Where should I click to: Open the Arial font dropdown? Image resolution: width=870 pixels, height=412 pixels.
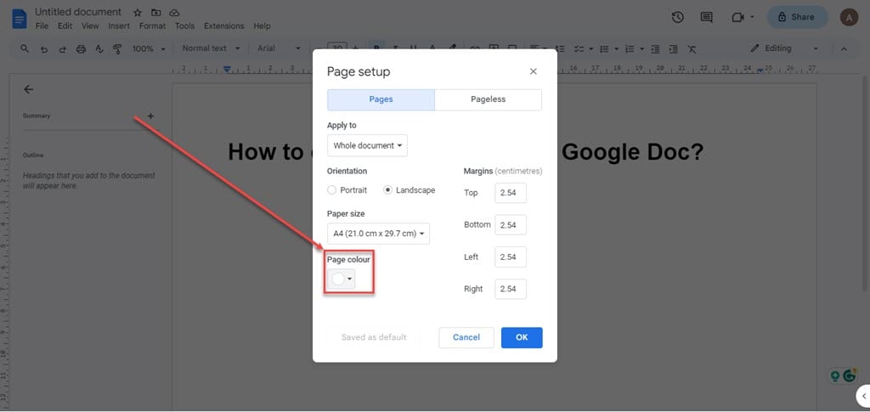point(279,48)
